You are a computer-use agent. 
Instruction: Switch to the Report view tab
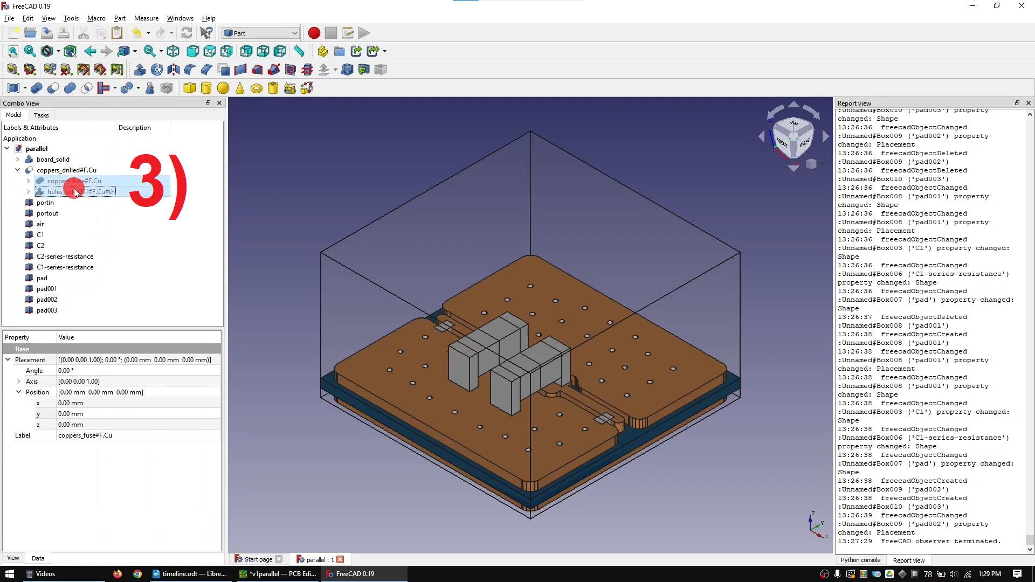[908, 560]
